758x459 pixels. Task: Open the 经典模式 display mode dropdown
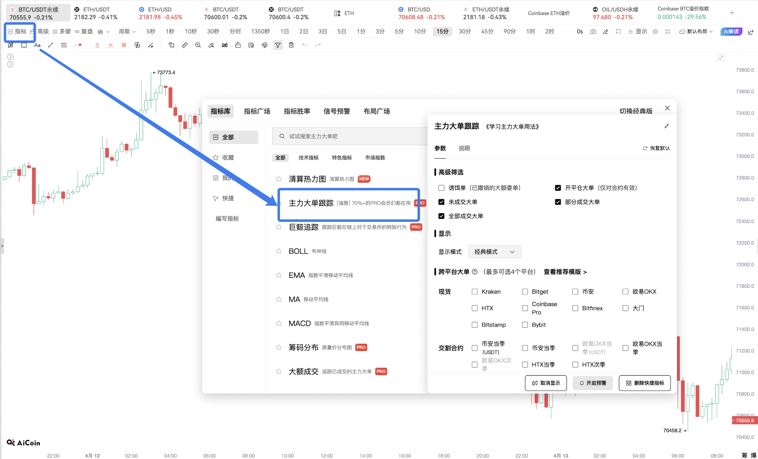(x=494, y=252)
